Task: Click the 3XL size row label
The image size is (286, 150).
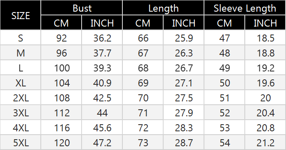Action: pyautogui.click(x=20, y=113)
